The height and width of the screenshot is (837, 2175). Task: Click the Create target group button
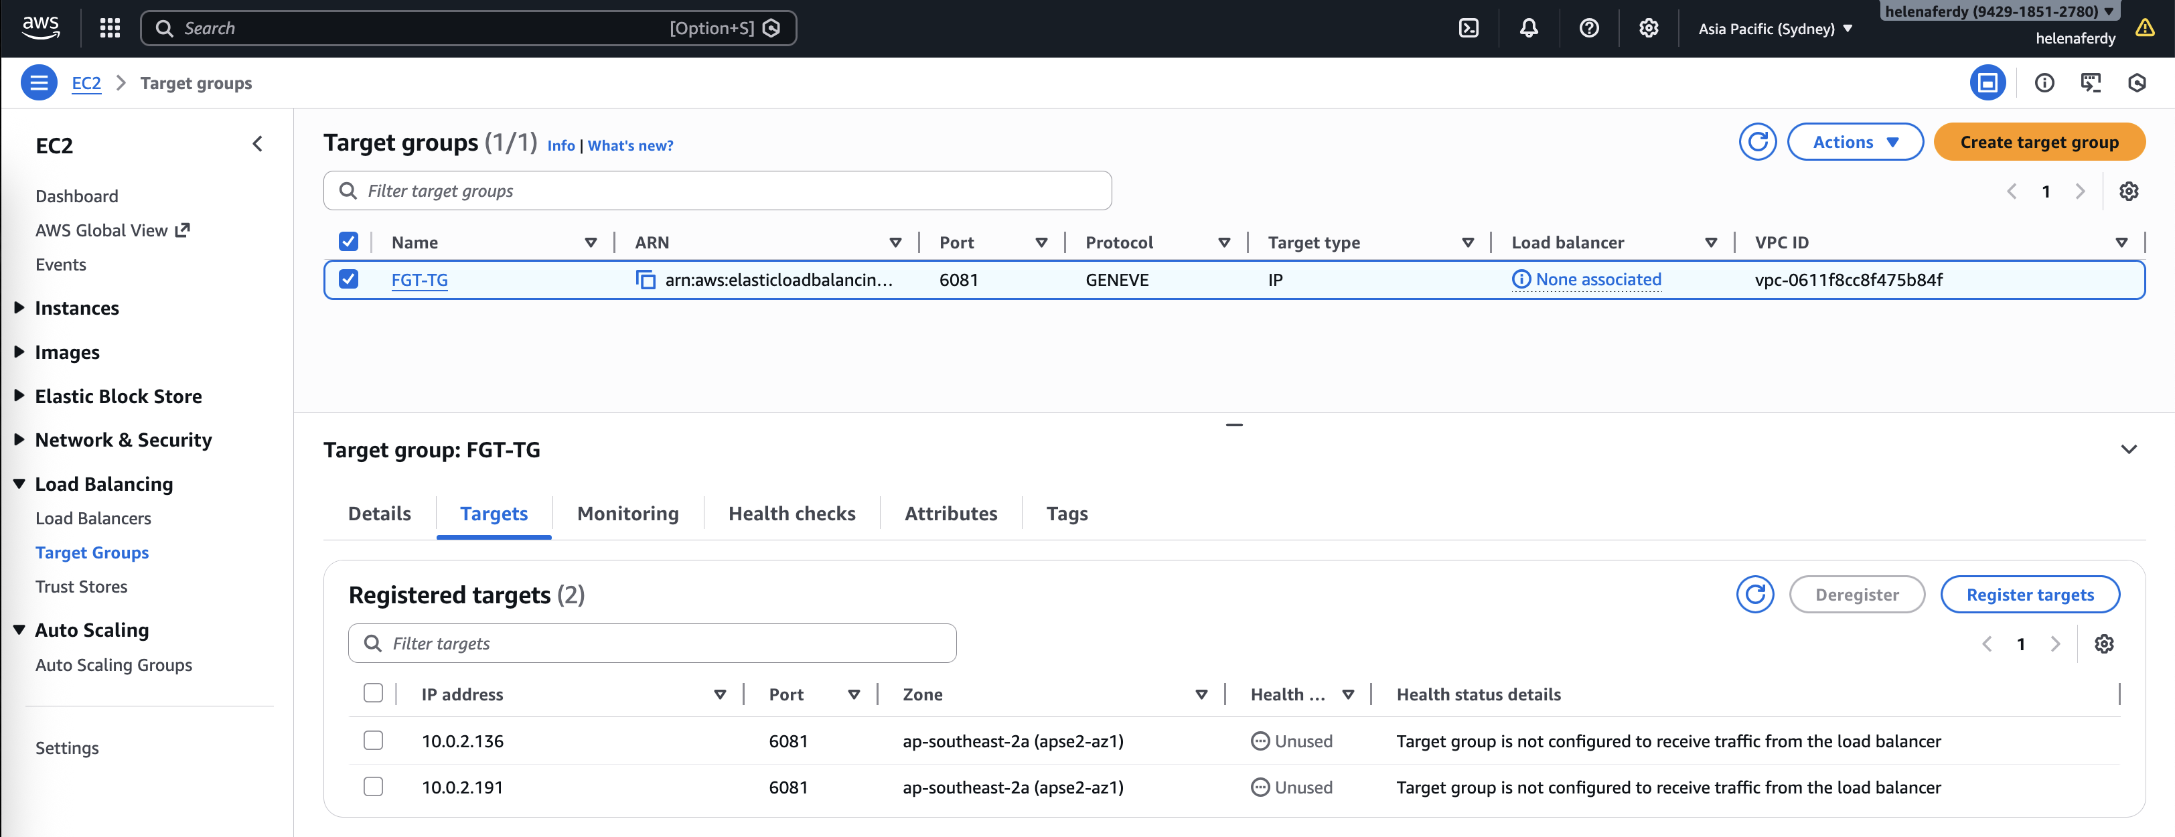click(2038, 142)
